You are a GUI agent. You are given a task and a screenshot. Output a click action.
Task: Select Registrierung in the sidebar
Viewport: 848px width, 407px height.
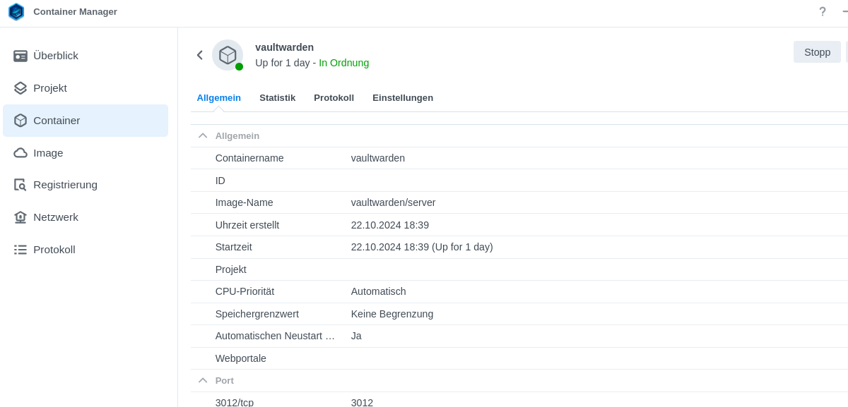coord(65,184)
